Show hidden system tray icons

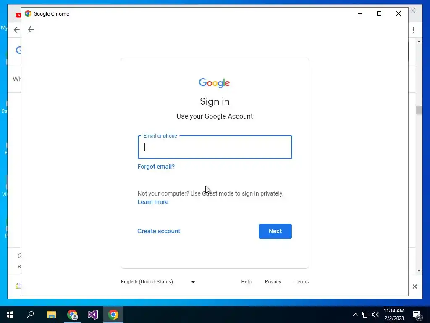click(355, 315)
